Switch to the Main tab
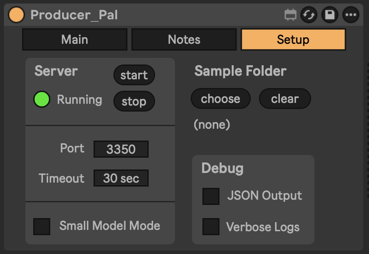Image resolution: width=369 pixels, height=254 pixels. (74, 39)
